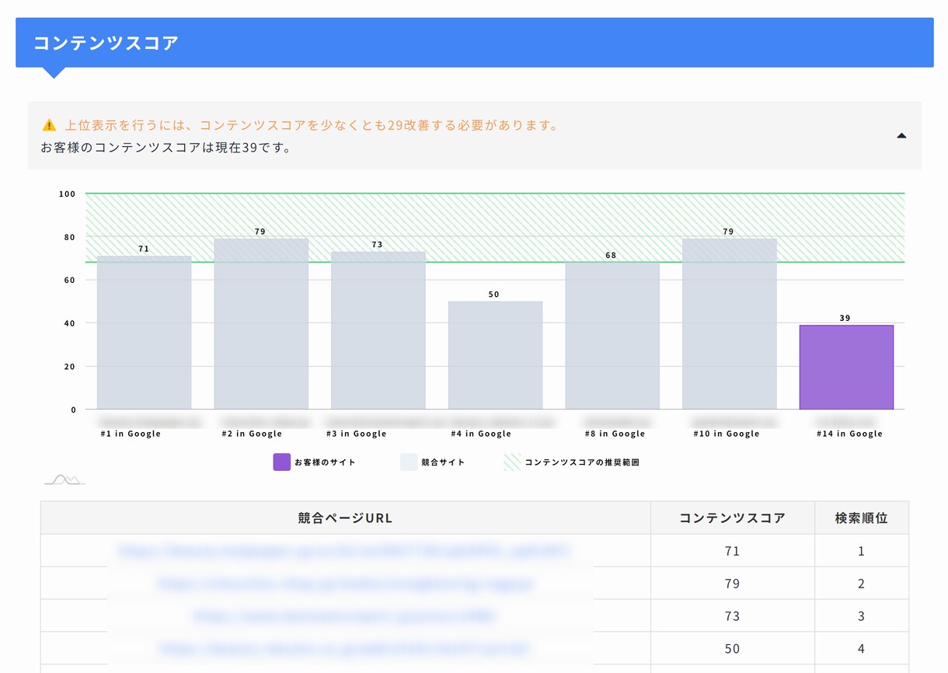
Task: Open the blurred URL link in rank 4 row
Action: pyautogui.click(x=345, y=649)
